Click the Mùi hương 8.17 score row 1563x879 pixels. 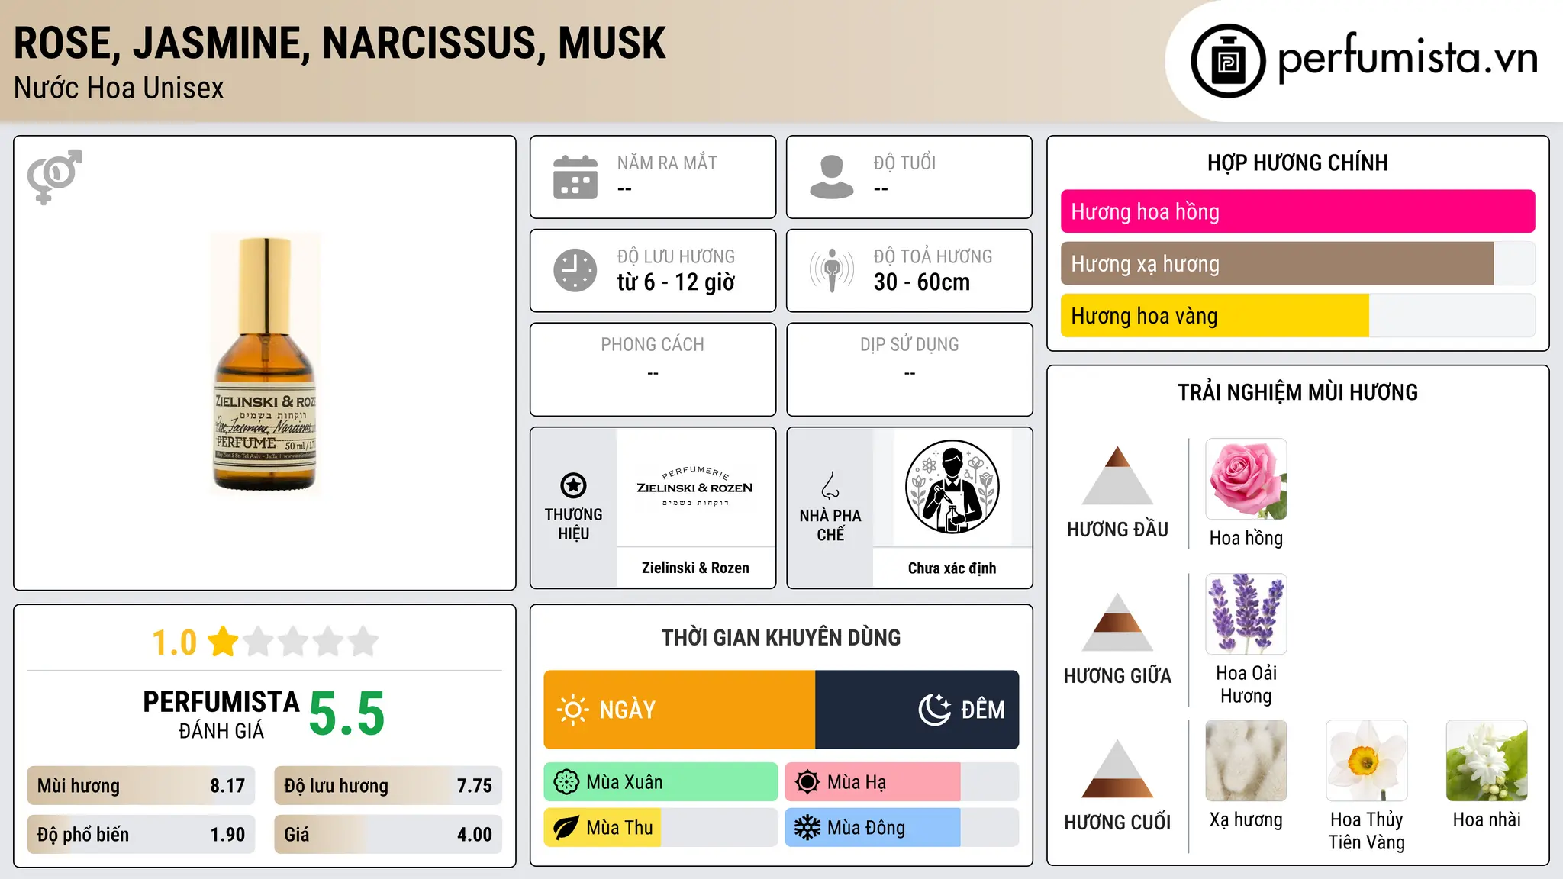[141, 786]
